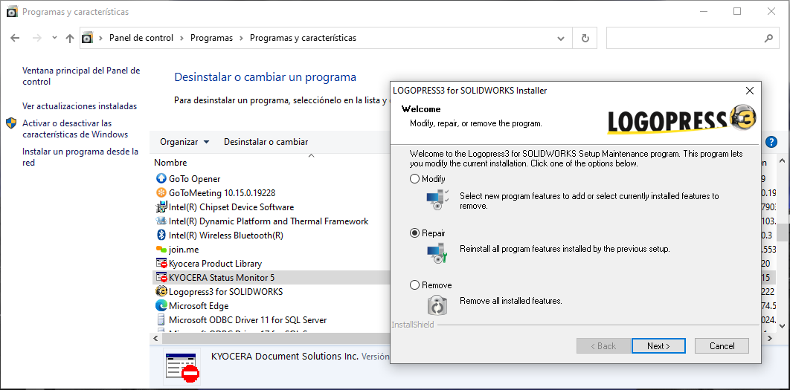Screen dimensions: 790x390
Task: Click the Next button in installer
Action: [x=658, y=345]
